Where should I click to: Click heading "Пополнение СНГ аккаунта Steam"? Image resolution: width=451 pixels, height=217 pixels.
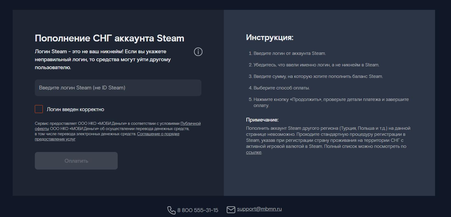109,38
